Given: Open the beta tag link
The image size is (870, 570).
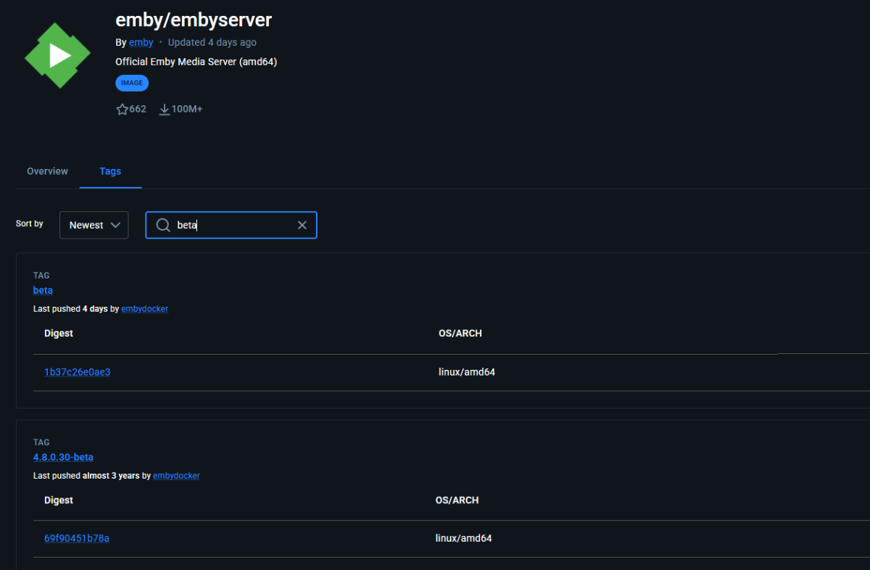Looking at the screenshot, I should tap(43, 290).
